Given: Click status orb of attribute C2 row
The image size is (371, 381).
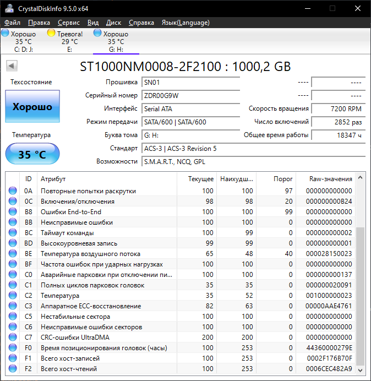Looking at the screenshot, I should coord(13,295).
